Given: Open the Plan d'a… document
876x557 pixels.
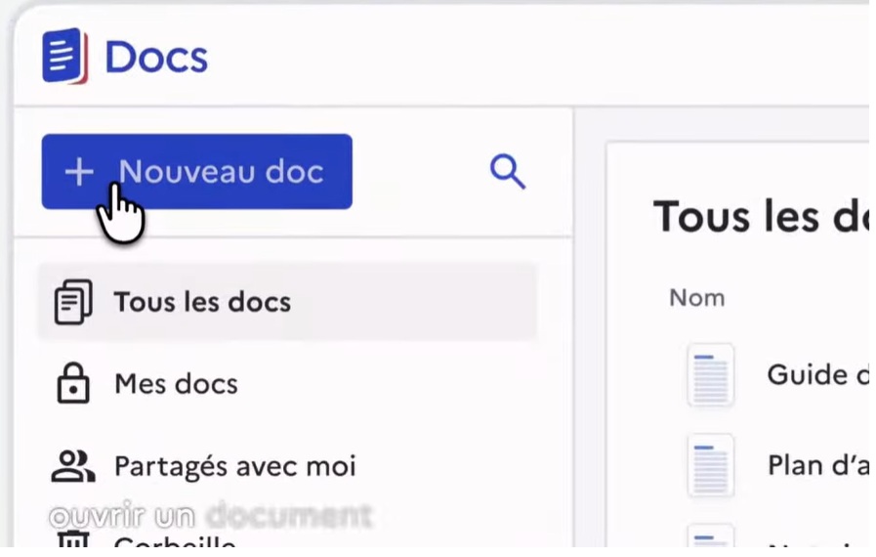Looking at the screenshot, I should click(816, 465).
